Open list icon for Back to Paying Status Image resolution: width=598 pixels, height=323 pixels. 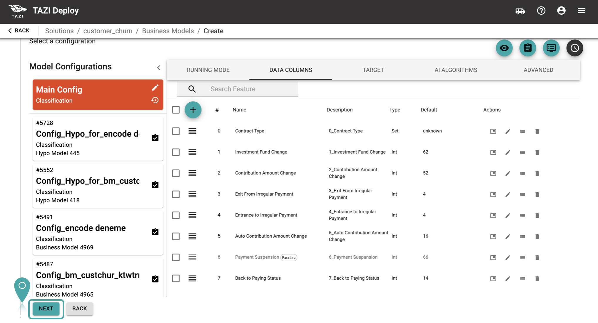522,279
